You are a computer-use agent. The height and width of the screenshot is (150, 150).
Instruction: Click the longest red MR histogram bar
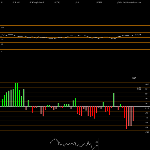(x=127, y=118)
